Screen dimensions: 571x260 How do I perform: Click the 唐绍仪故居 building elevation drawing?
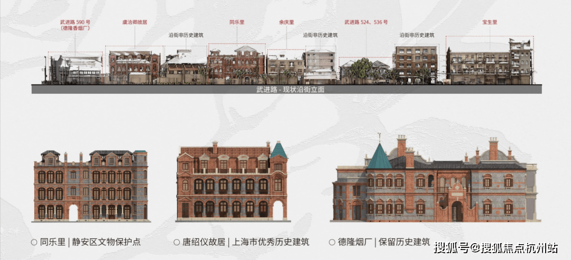[x=232, y=182]
